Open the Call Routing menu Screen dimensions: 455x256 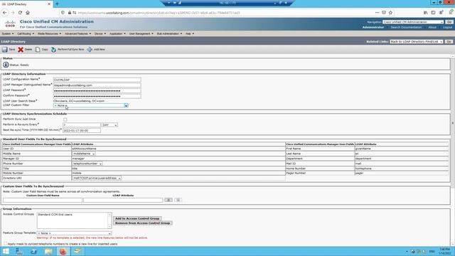pyautogui.click(x=26, y=34)
